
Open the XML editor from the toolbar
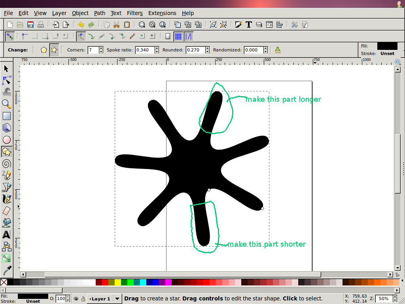[269, 24]
